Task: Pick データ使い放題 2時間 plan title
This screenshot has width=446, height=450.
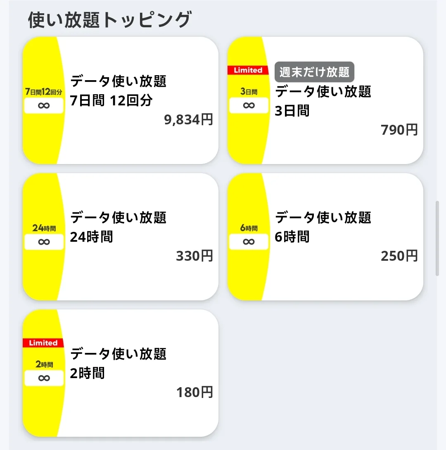Action: 118,363
